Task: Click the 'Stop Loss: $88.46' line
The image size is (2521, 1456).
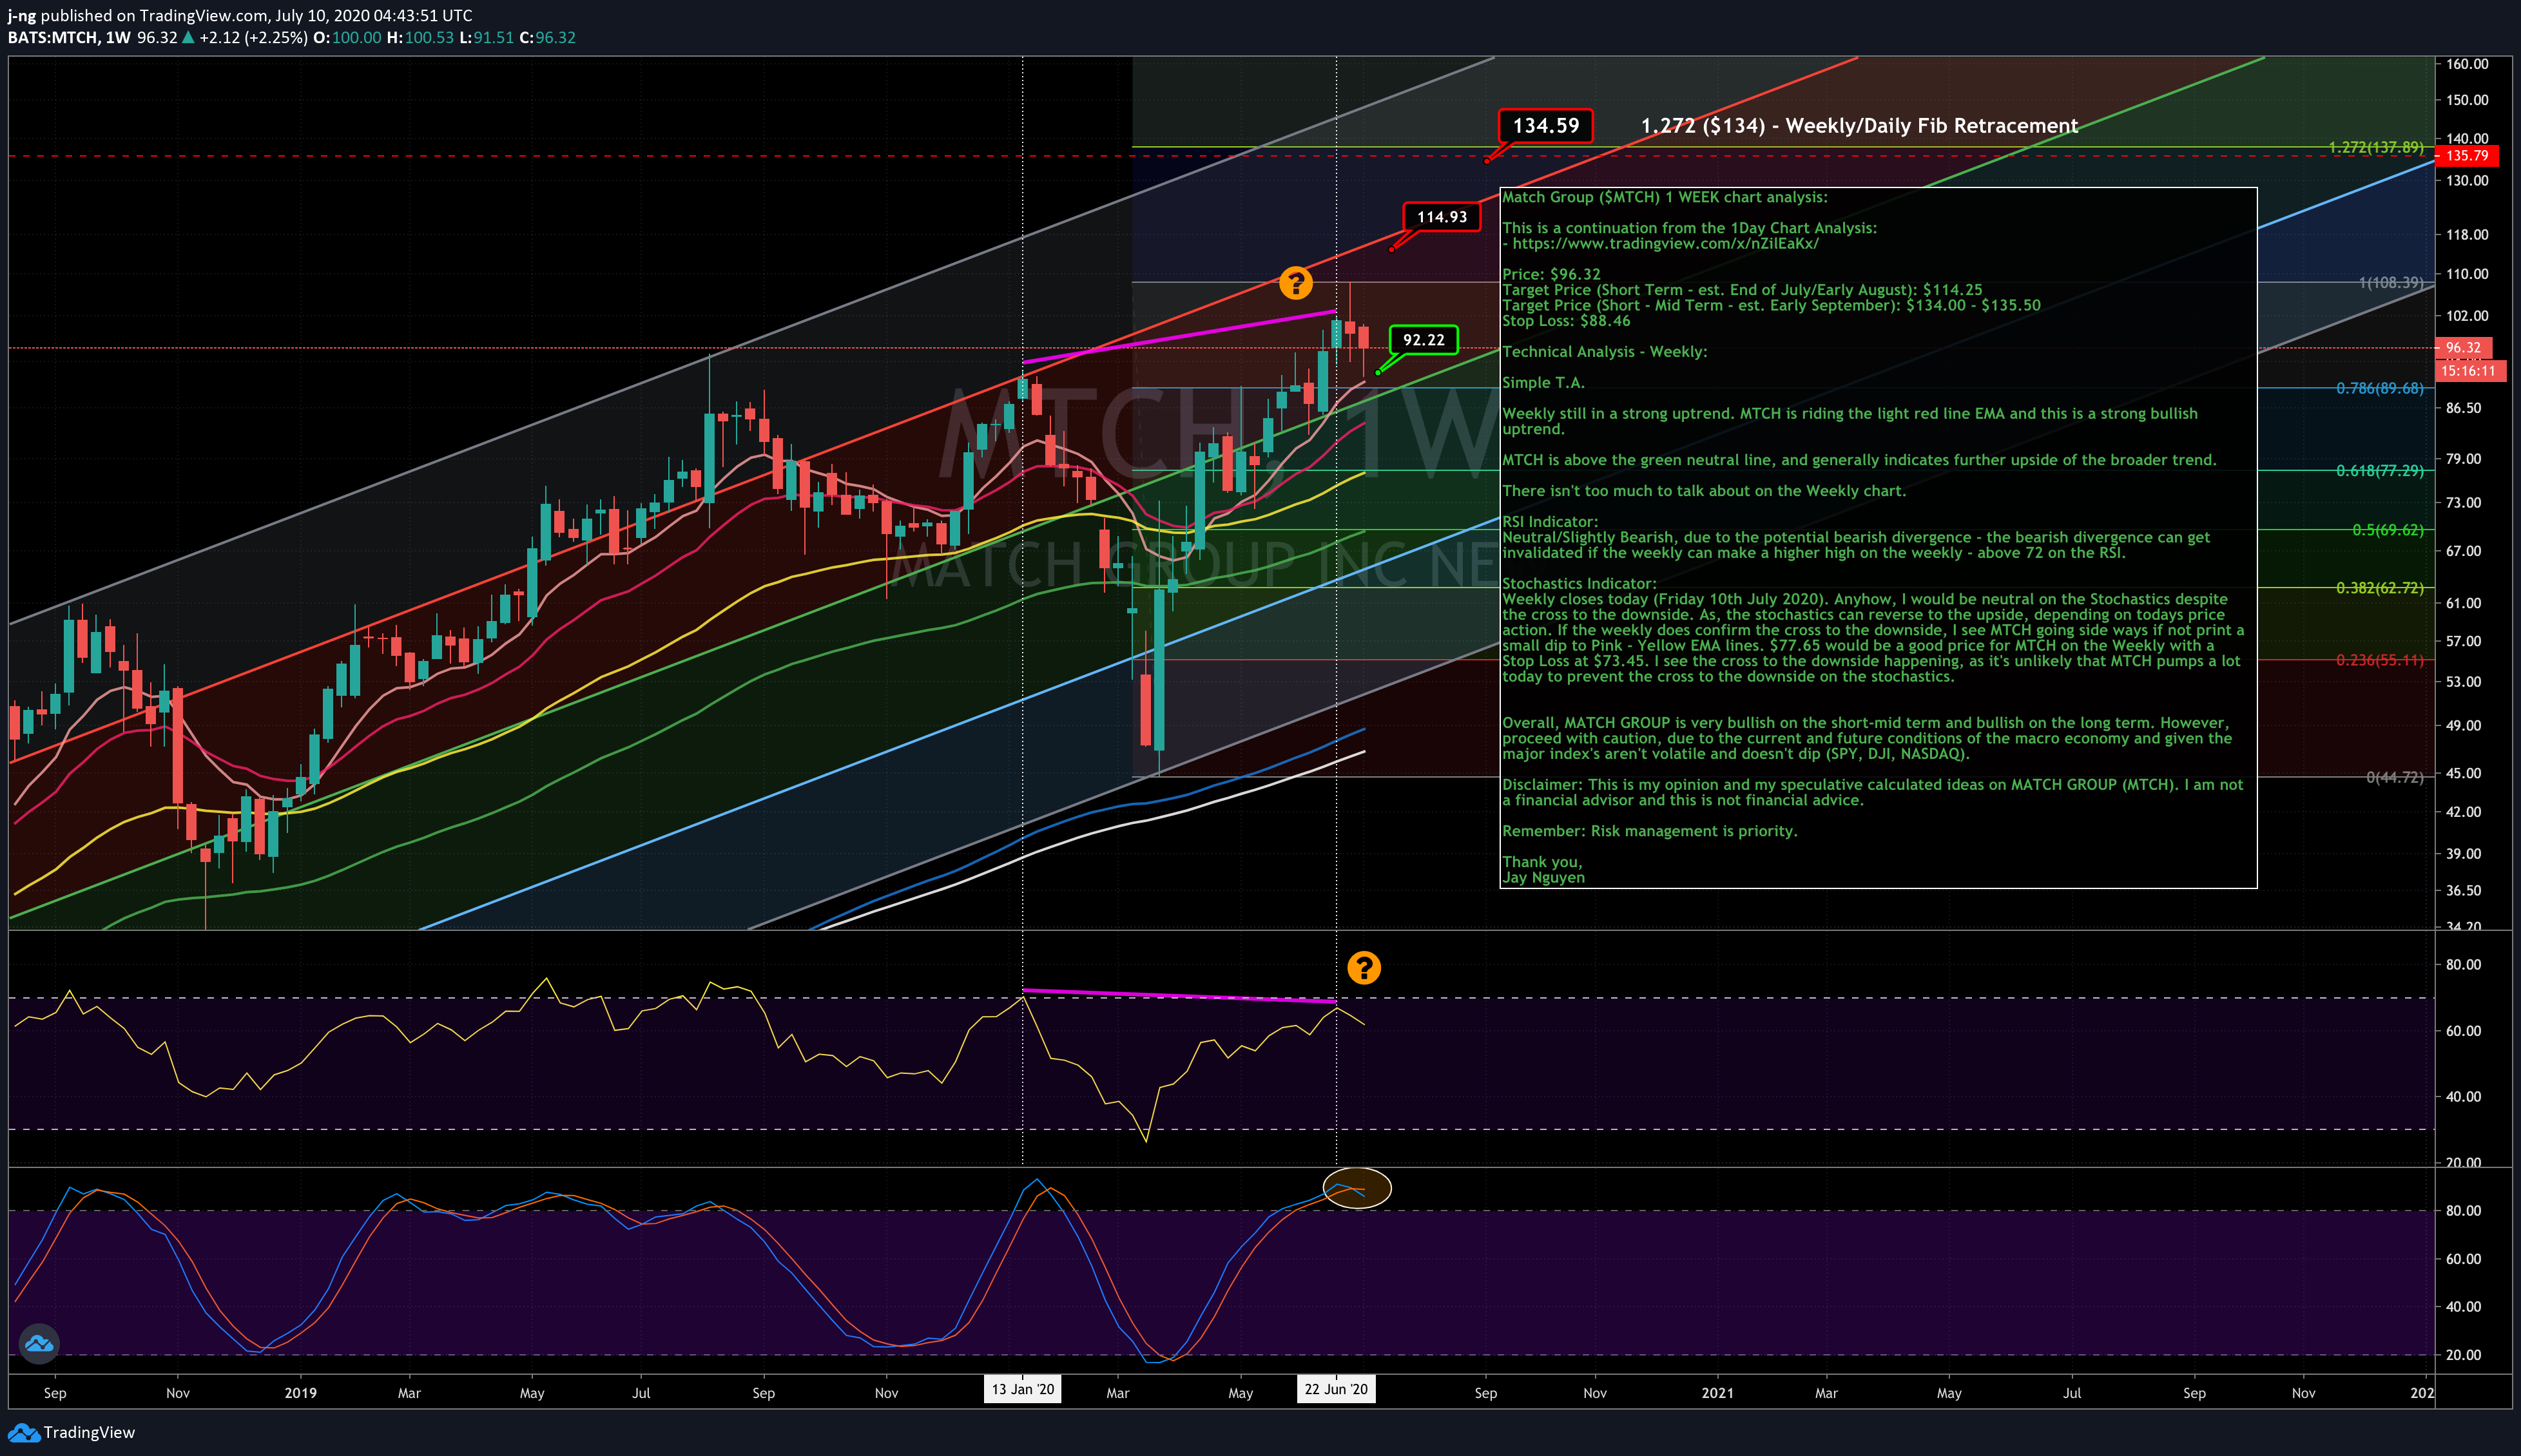Action: click(x=1566, y=321)
